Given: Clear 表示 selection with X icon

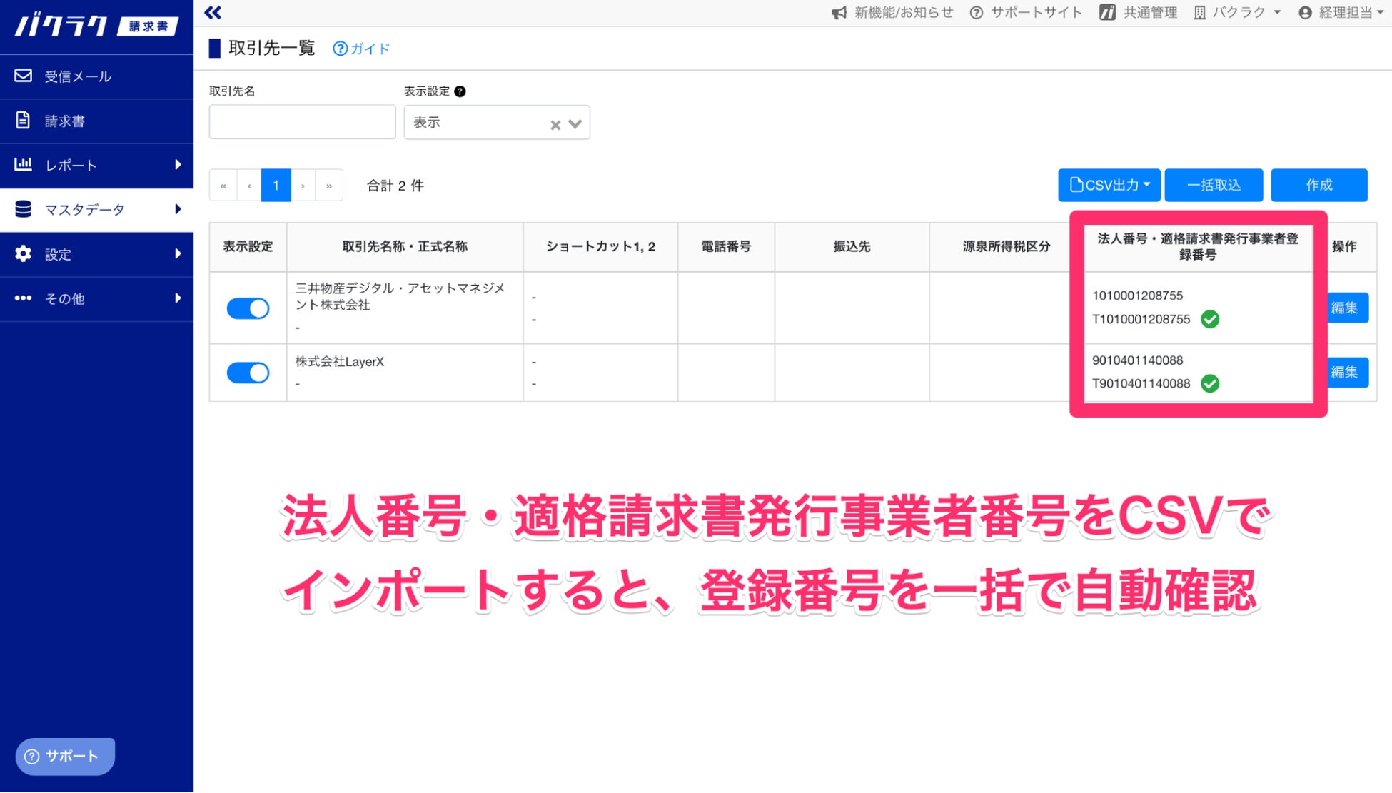Looking at the screenshot, I should tap(555, 125).
